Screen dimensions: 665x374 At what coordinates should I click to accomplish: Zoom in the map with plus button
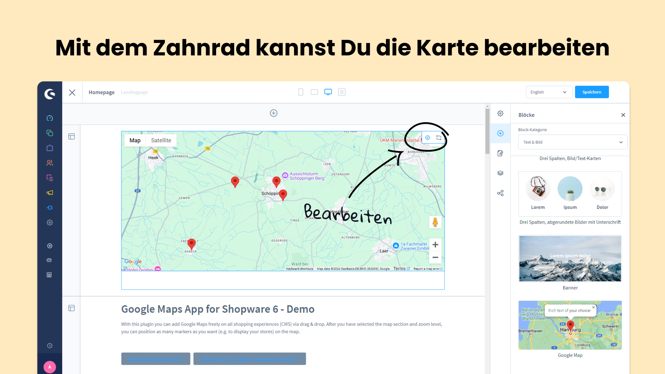[435, 245]
